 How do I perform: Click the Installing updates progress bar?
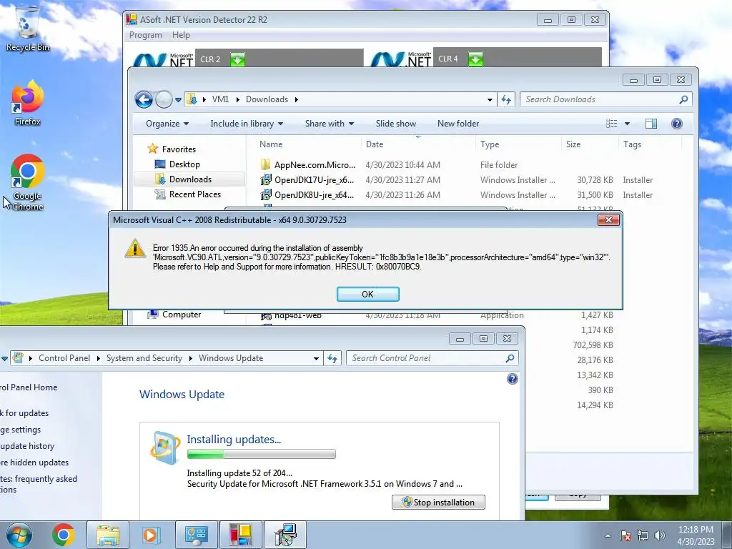click(261, 454)
